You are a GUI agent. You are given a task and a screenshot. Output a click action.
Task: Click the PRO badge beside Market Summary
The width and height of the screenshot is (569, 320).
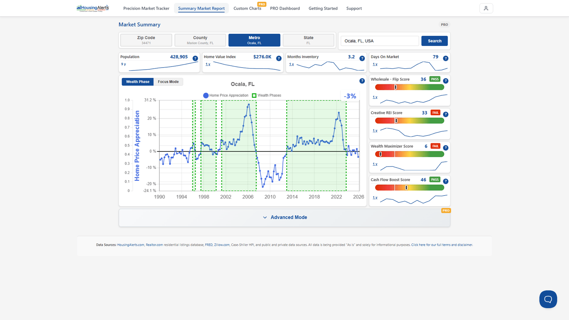[445, 25]
